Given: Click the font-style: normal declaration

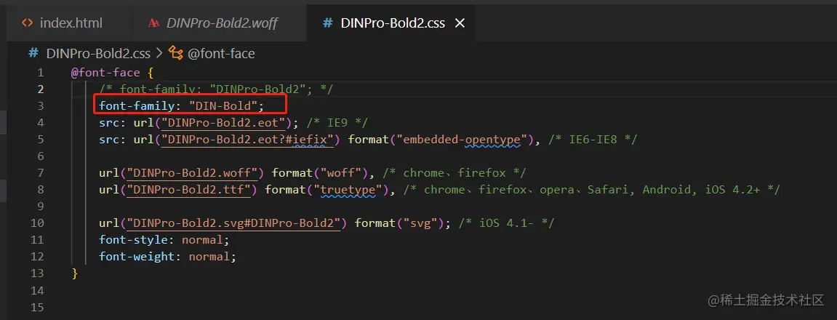Looking at the screenshot, I should 164,240.
